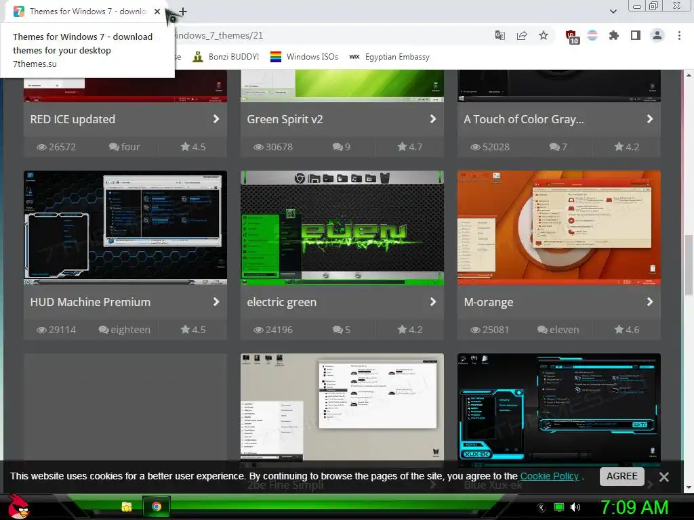Screen dimensions: 694x520
Task: Click the chevron next to HUD Machine Premium
Action: click(x=216, y=301)
